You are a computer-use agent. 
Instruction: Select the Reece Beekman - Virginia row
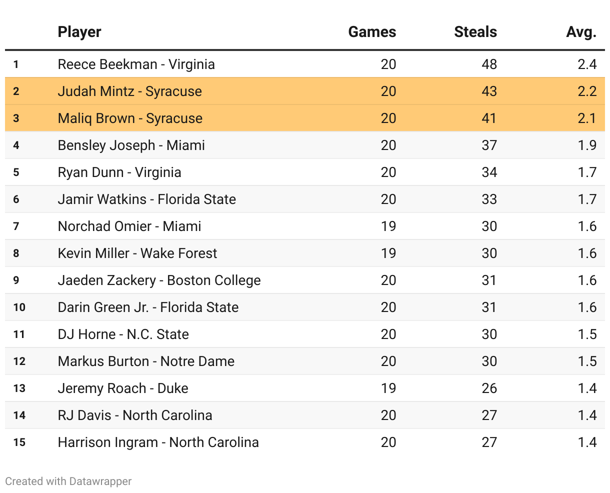coord(136,64)
